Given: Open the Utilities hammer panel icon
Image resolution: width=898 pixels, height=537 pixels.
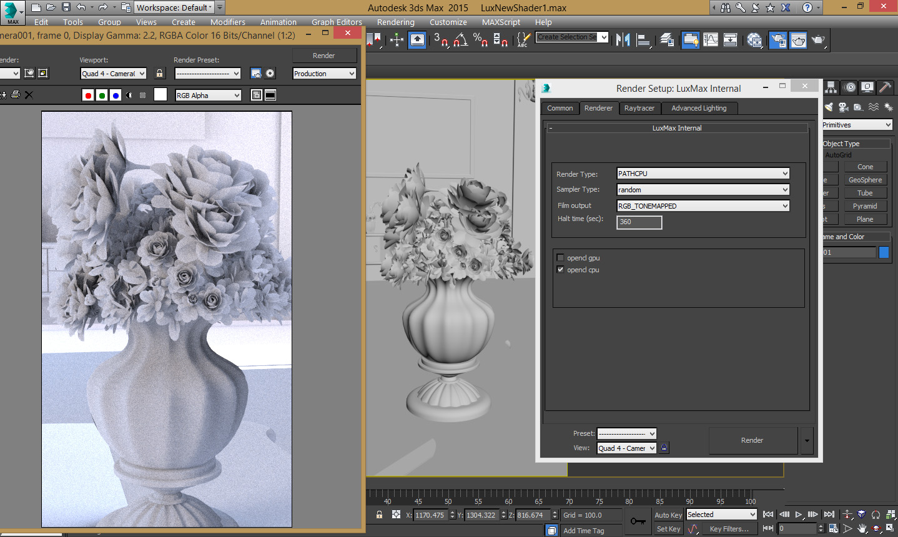Looking at the screenshot, I should pos(884,87).
